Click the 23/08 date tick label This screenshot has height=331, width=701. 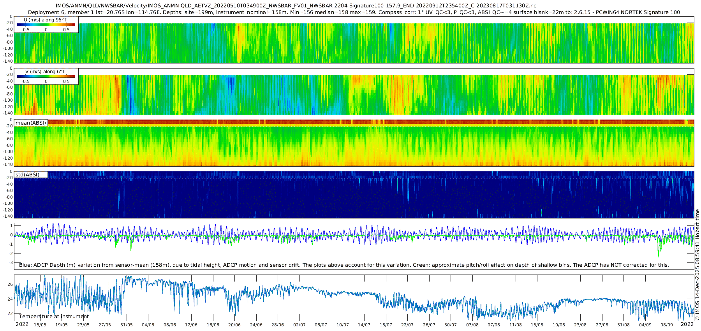(580, 325)
